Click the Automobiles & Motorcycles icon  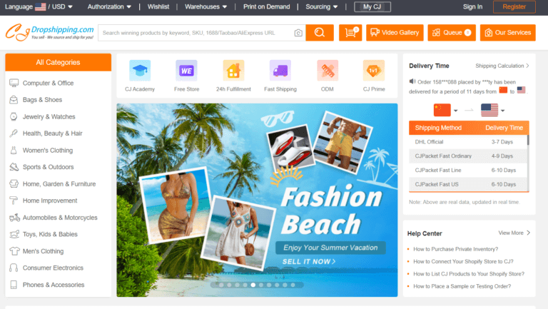coord(14,218)
